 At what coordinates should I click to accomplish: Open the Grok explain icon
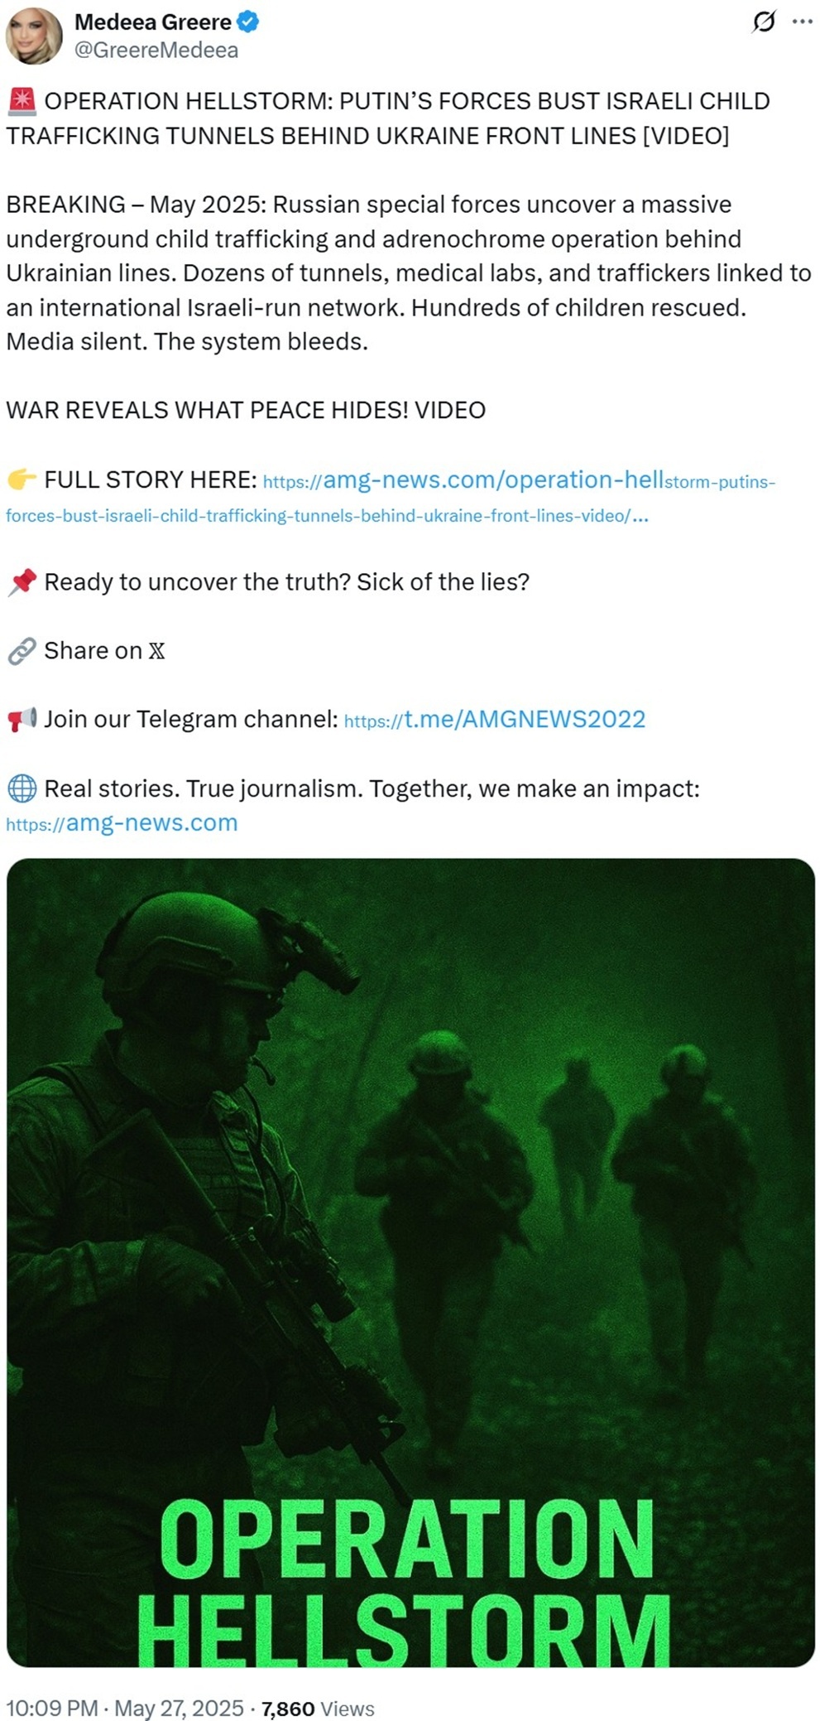coord(763,22)
